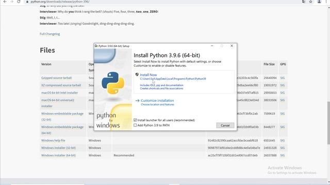The height and width of the screenshot is (185, 330).
Task: Open Windows installer (64-bit) link
Action: (x=58, y=155)
